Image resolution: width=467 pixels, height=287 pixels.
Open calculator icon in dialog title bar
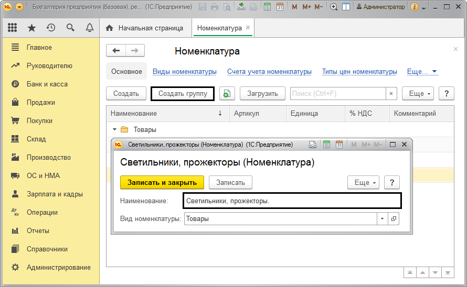(x=327, y=145)
